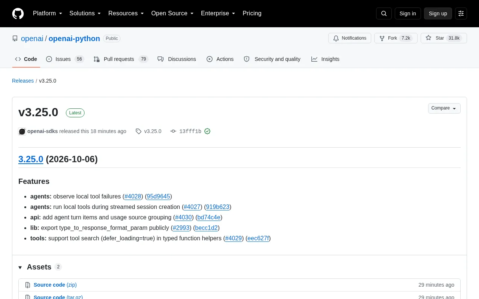Go to the Actions tab
The image size is (479, 299).
pyautogui.click(x=220, y=59)
